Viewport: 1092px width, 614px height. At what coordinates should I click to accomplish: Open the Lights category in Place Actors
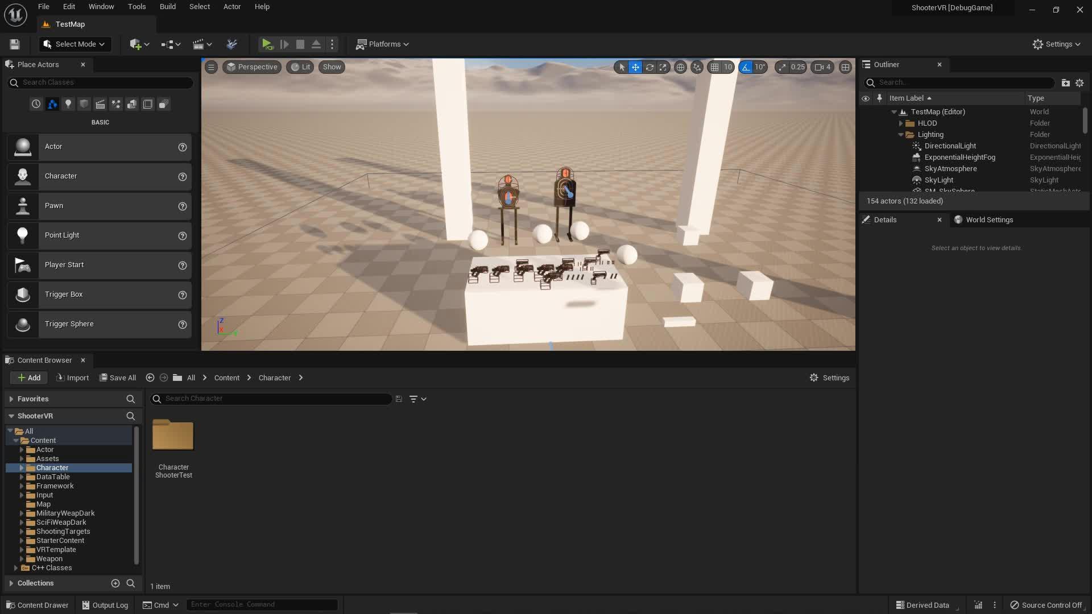(68, 104)
